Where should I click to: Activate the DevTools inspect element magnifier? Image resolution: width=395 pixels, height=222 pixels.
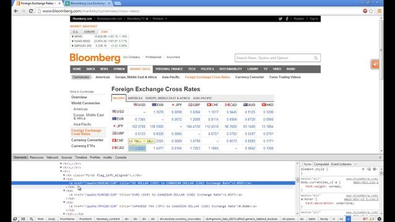click(x=31, y=219)
